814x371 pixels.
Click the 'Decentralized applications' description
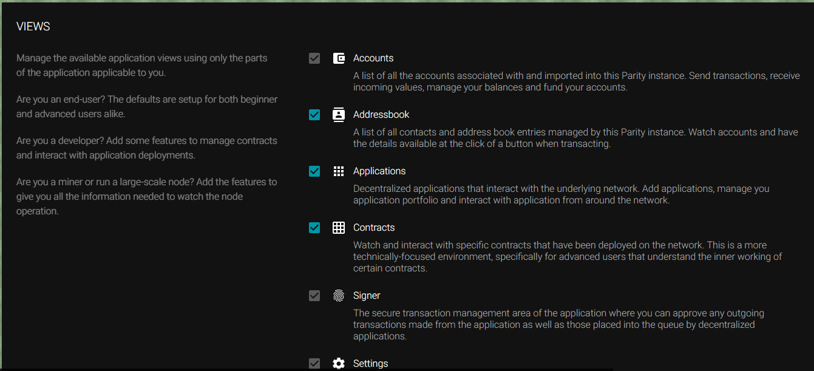pos(561,194)
